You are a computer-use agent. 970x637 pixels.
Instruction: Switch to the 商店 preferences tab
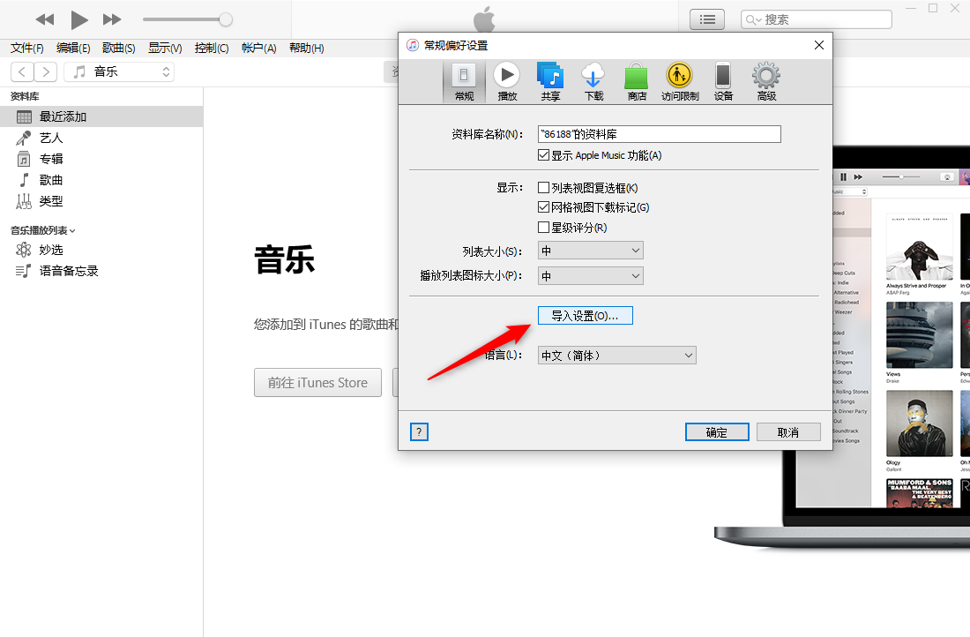pos(637,82)
